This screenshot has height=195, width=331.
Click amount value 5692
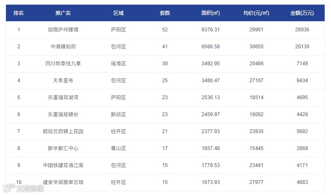(x=302, y=131)
